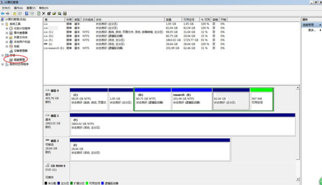Click the open folder toolbar icon
Image resolution: width=322 pixels, height=185 pixels.
click(x=54, y=13)
